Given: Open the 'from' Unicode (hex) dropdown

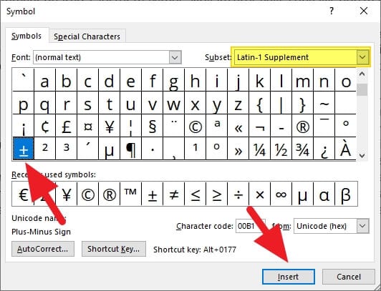Looking at the screenshot, I should click(x=362, y=226).
